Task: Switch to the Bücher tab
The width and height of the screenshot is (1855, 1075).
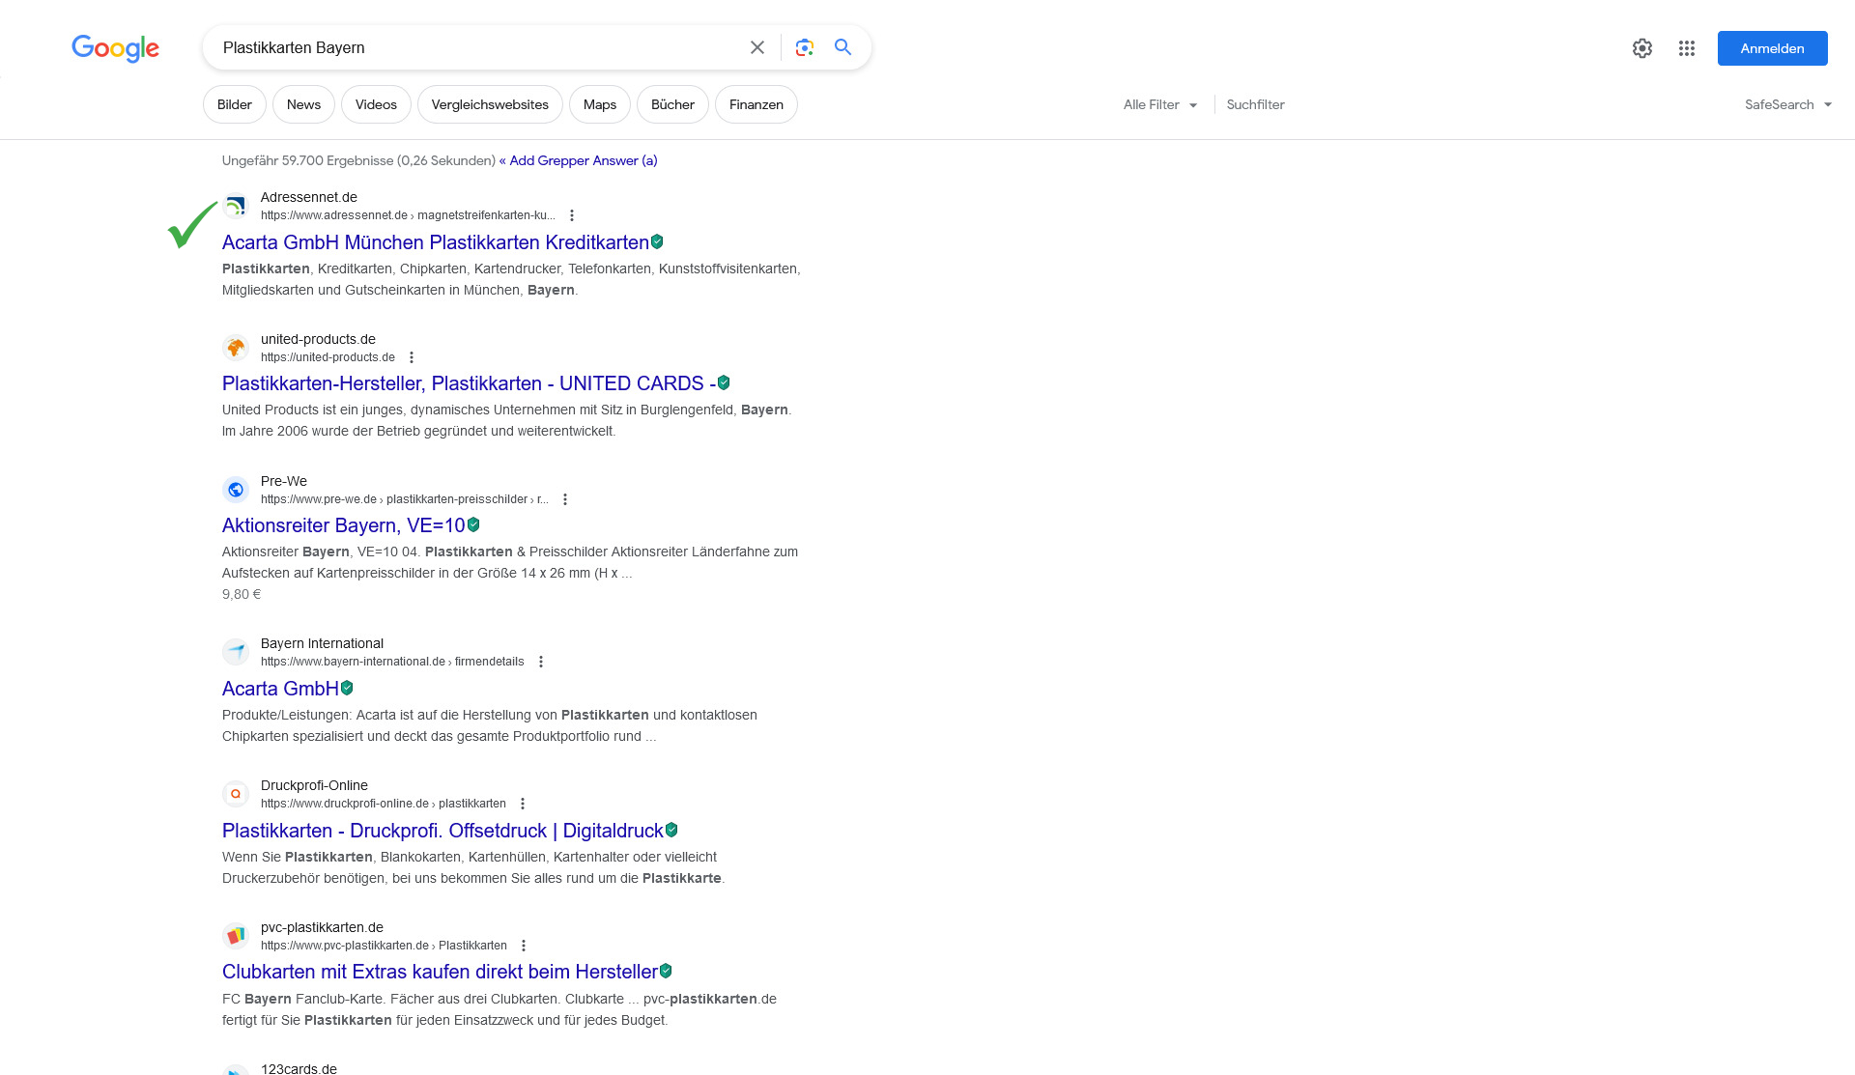Action: (x=672, y=104)
